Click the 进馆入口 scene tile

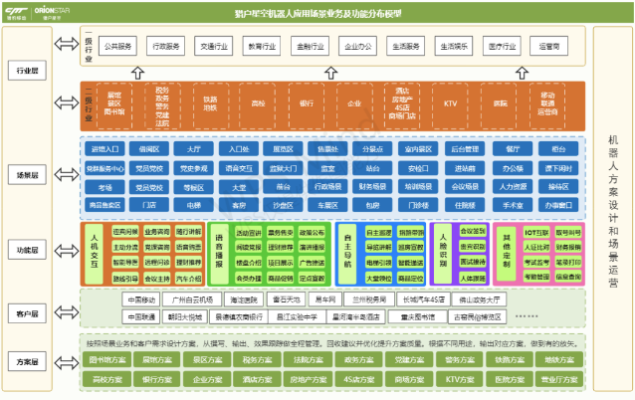[105, 149]
